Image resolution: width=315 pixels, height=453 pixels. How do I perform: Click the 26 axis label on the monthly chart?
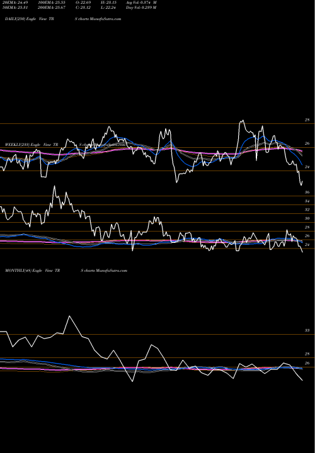[x=307, y=363]
